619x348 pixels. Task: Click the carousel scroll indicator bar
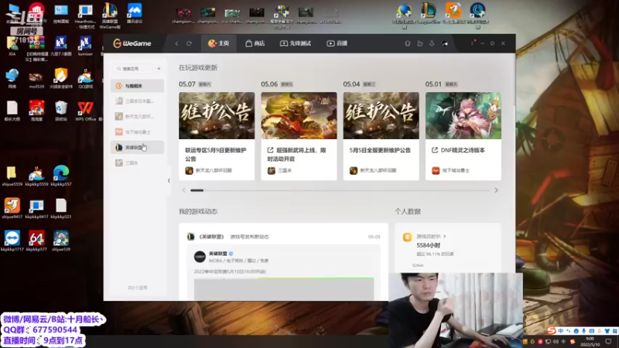pyautogui.click(x=197, y=190)
